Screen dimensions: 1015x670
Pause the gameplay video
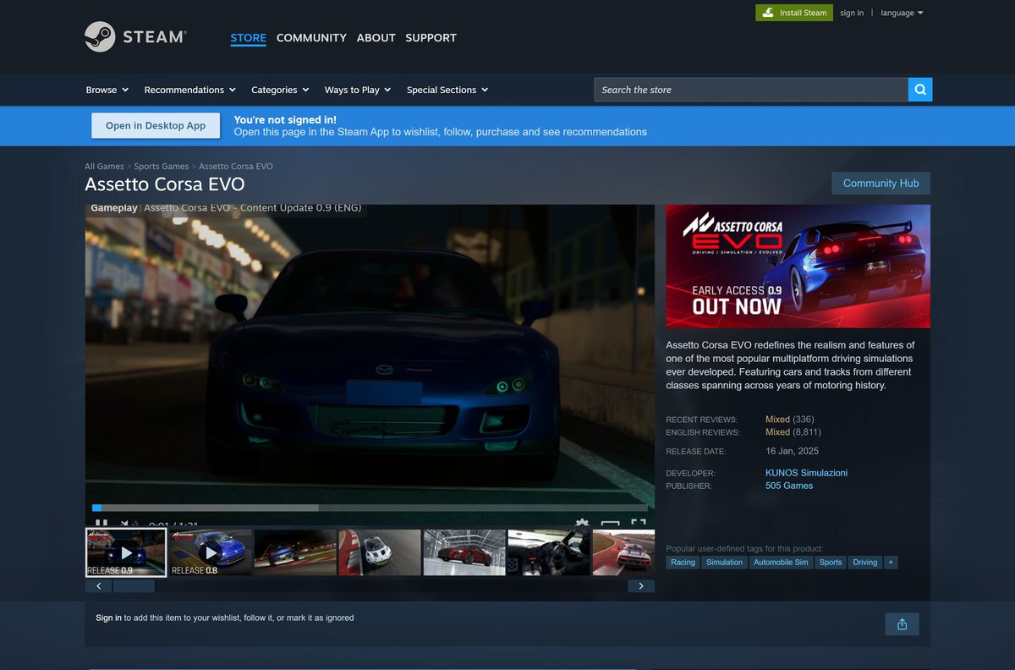pyautogui.click(x=101, y=524)
